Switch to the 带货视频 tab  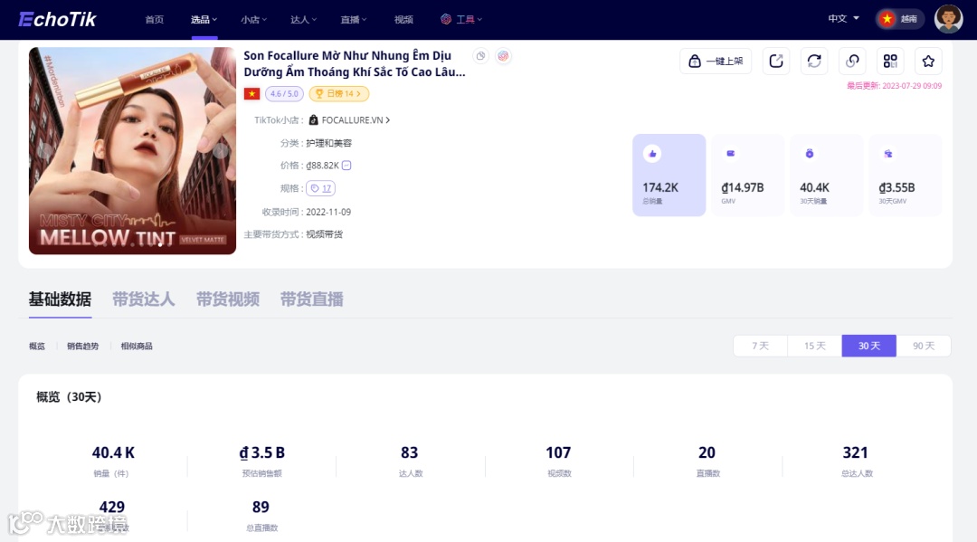pos(227,299)
